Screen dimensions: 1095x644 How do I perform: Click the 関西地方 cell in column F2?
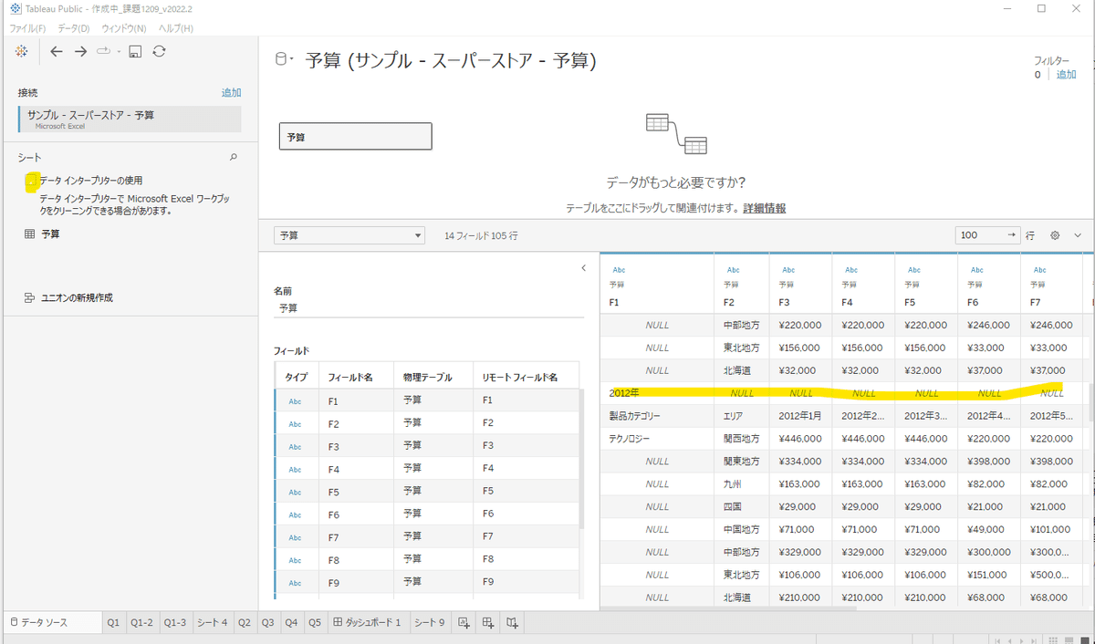(x=741, y=439)
